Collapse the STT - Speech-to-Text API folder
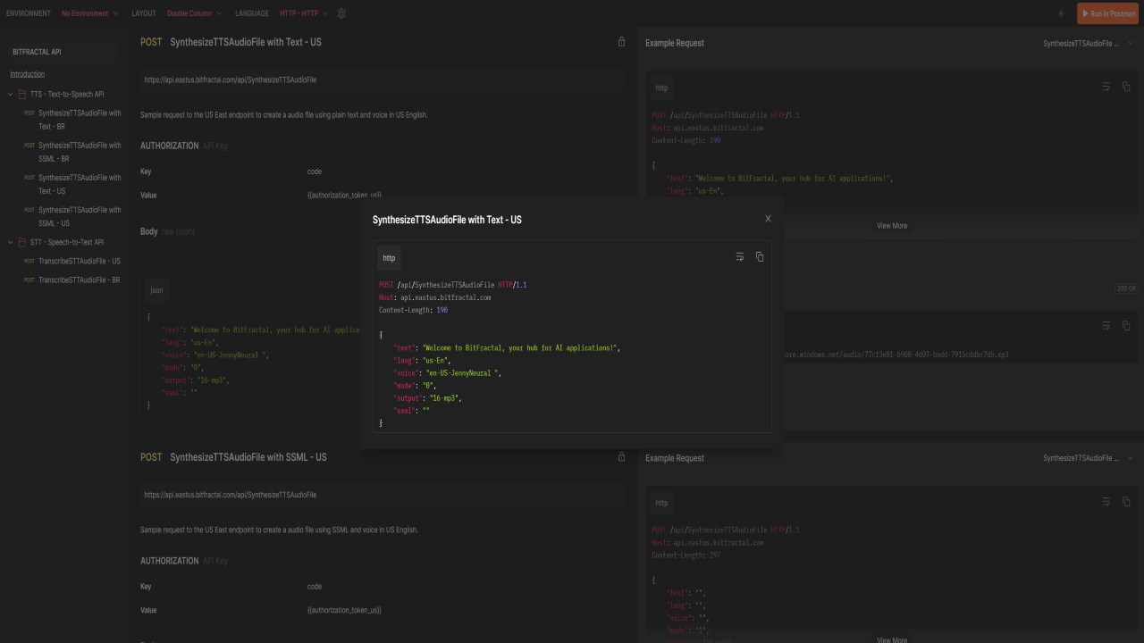 click(11, 242)
